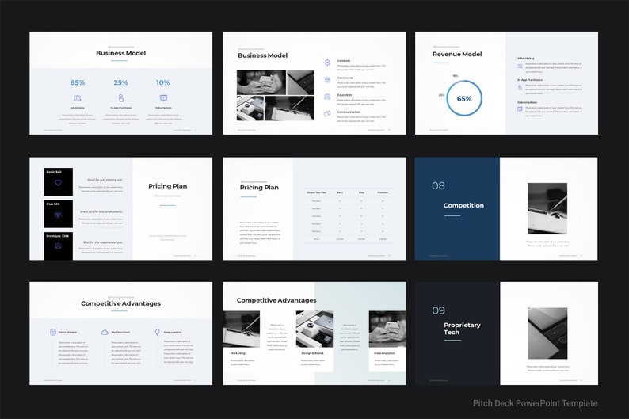Select the Contents icon in Business Model slide
The height and width of the screenshot is (419, 629).
[327, 63]
